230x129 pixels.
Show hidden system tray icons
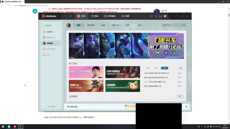202,127
